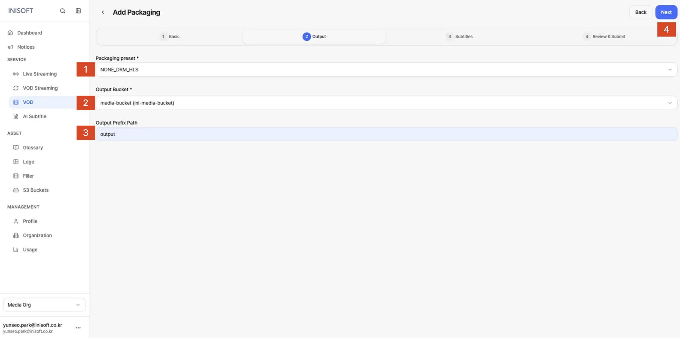Open the Dashboard page link

[30, 33]
